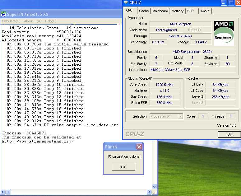The image size is (241, 196).
Task: Click the Code Name field Thoroughbred
Action: coord(166,30)
